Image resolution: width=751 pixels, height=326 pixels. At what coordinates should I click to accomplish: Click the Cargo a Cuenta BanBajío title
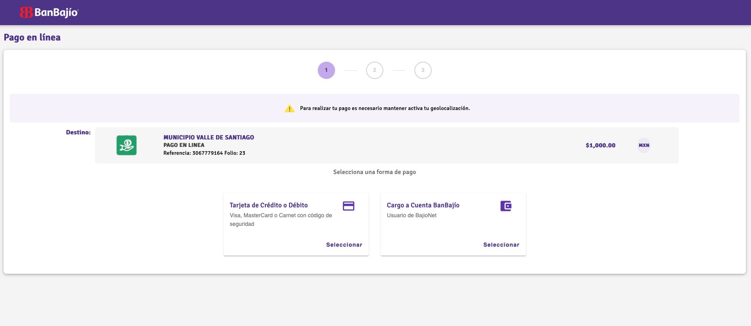click(423, 205)
